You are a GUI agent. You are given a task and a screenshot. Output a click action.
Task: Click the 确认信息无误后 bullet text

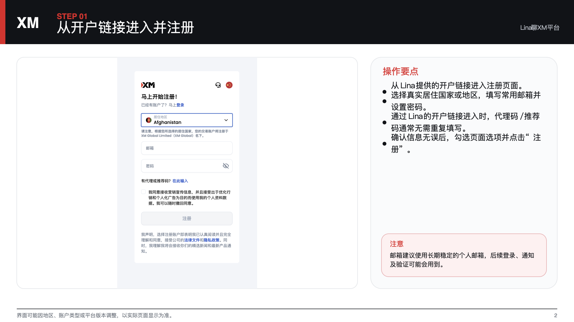point(466,143)
